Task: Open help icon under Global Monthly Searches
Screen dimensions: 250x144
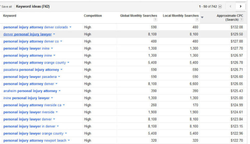Action: coord(155,20)
